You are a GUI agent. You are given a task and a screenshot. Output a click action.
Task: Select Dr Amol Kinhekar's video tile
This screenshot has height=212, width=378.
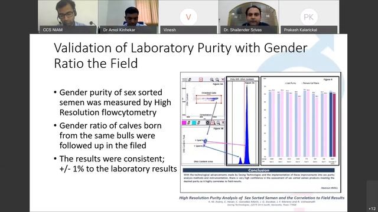click(x=128, y=16)
